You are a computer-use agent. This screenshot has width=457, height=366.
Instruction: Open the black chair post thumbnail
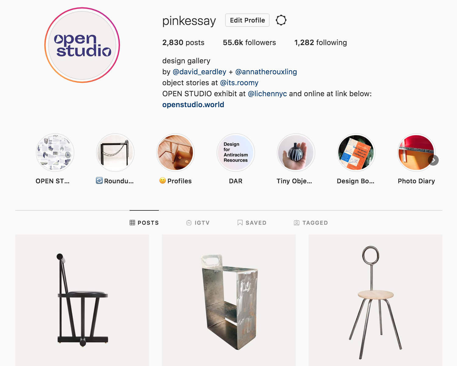tap(82, 300)
